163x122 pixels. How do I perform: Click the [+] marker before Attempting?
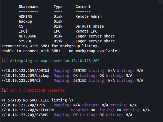(5, 61)
